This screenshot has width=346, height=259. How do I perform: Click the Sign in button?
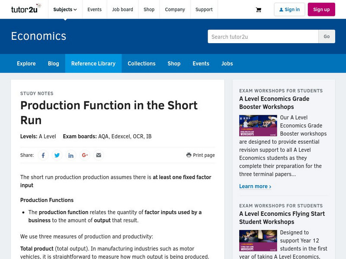click(289, 9)
